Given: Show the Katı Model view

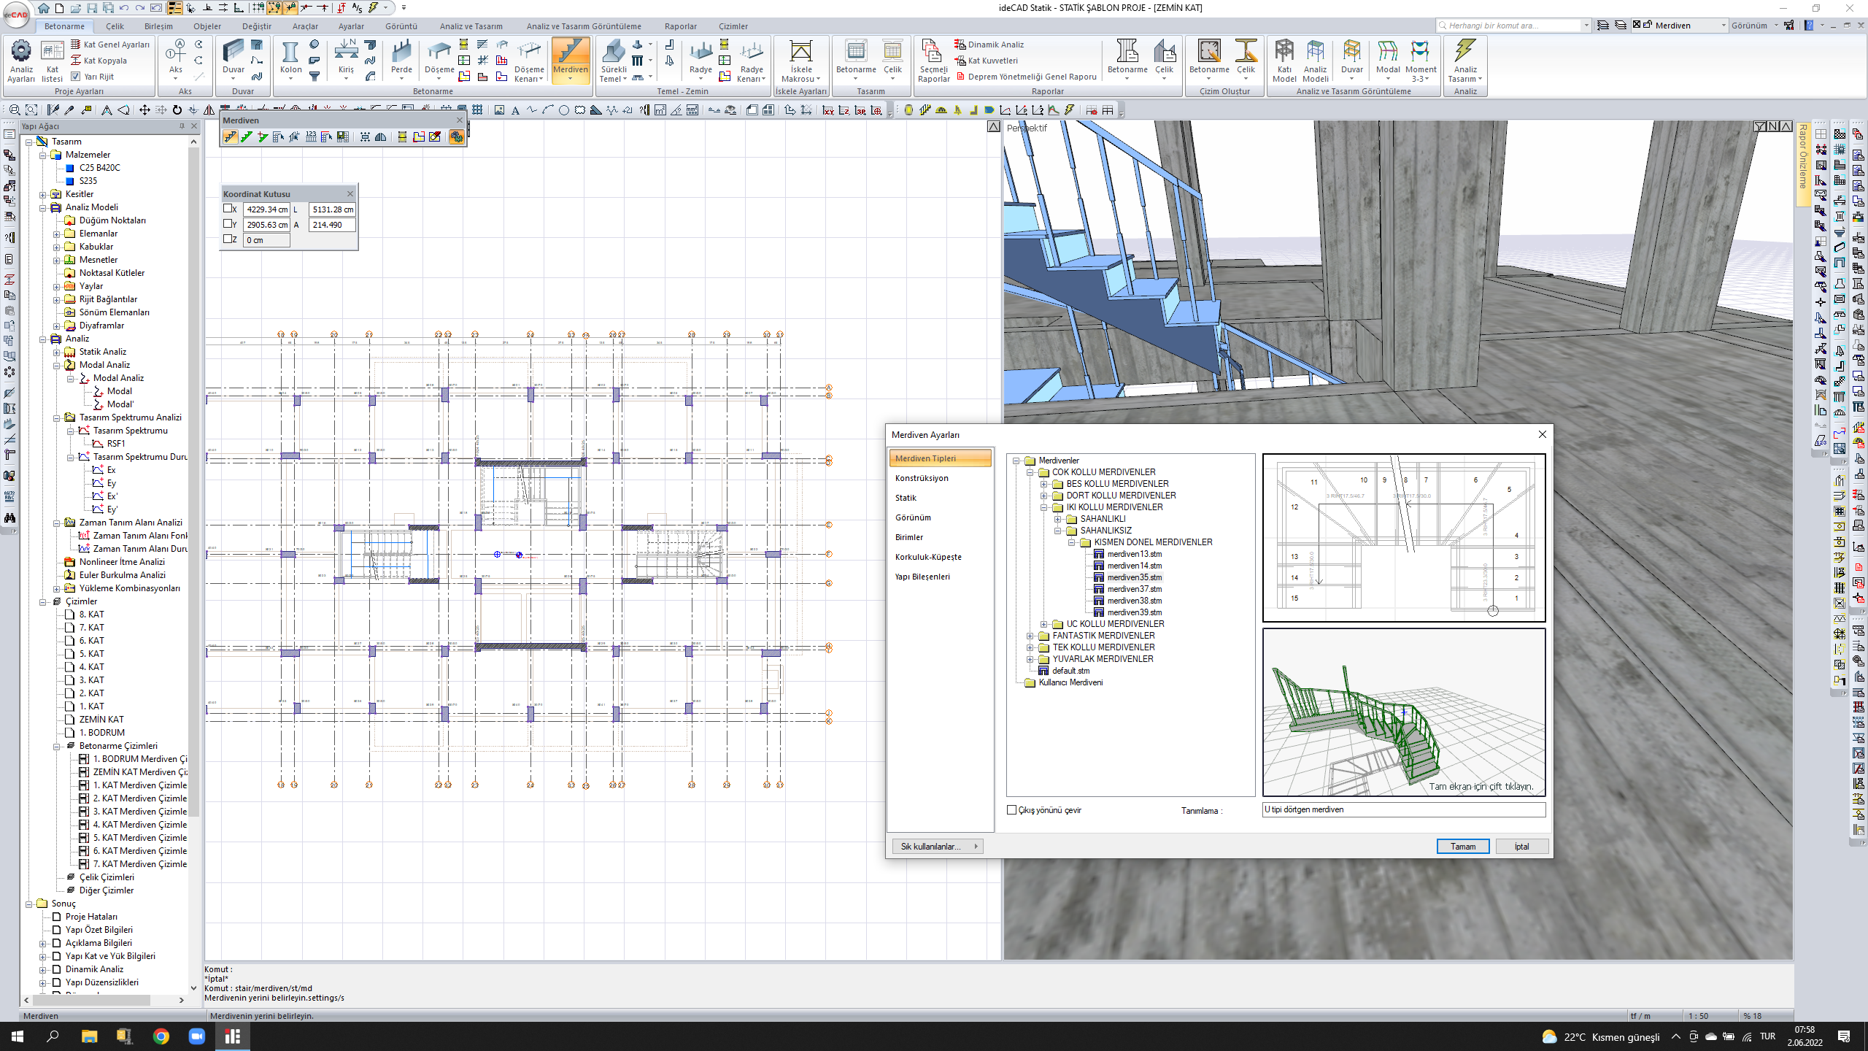Looking at the screenshot, I should pos(1284,61).
